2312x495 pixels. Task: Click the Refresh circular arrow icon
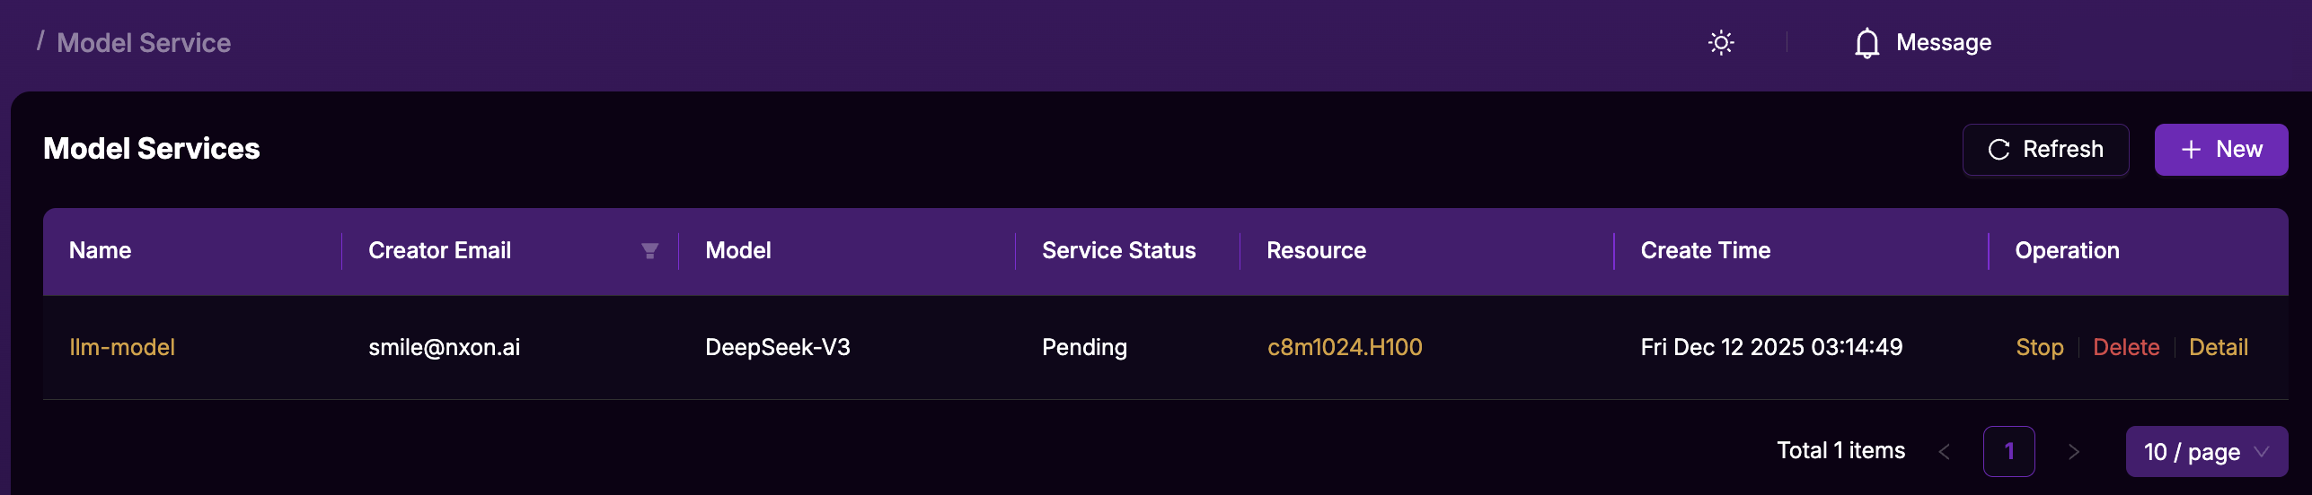click(1999, 150)
